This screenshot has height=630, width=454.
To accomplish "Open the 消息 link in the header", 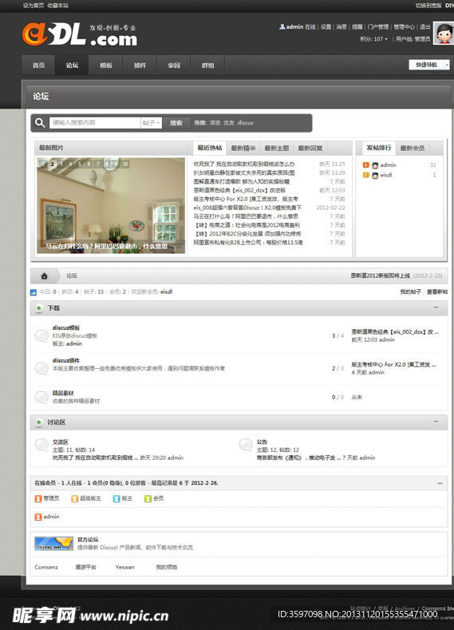I will click(341, 27).
